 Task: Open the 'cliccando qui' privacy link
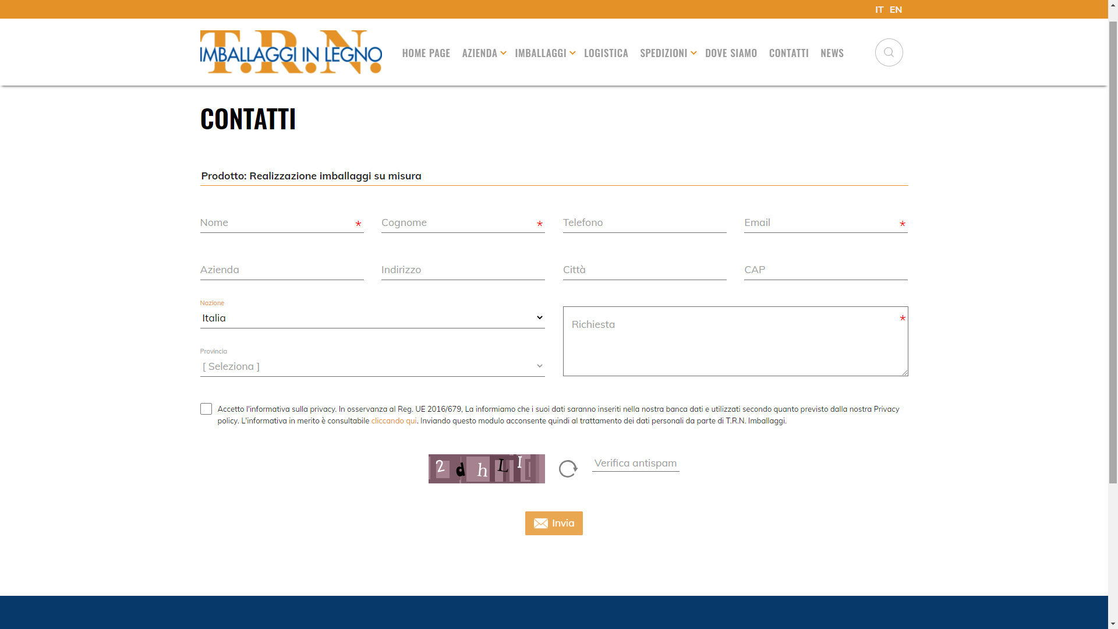[394, 420]
